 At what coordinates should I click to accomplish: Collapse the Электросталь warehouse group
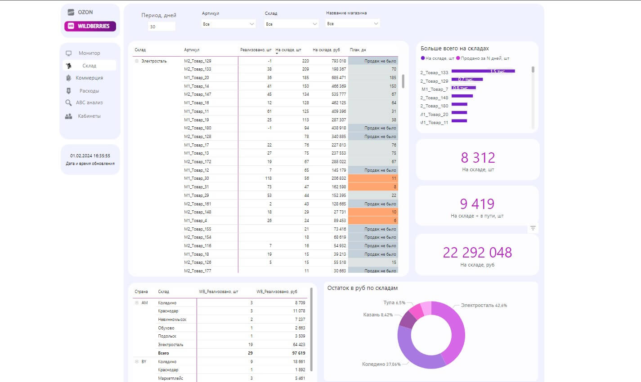[x=137, y=61]
